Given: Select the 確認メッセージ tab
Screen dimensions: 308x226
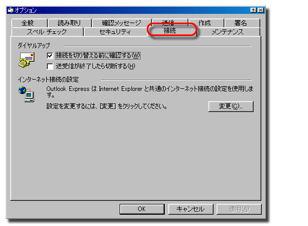Looking at the screenshot, I should 122,23.
